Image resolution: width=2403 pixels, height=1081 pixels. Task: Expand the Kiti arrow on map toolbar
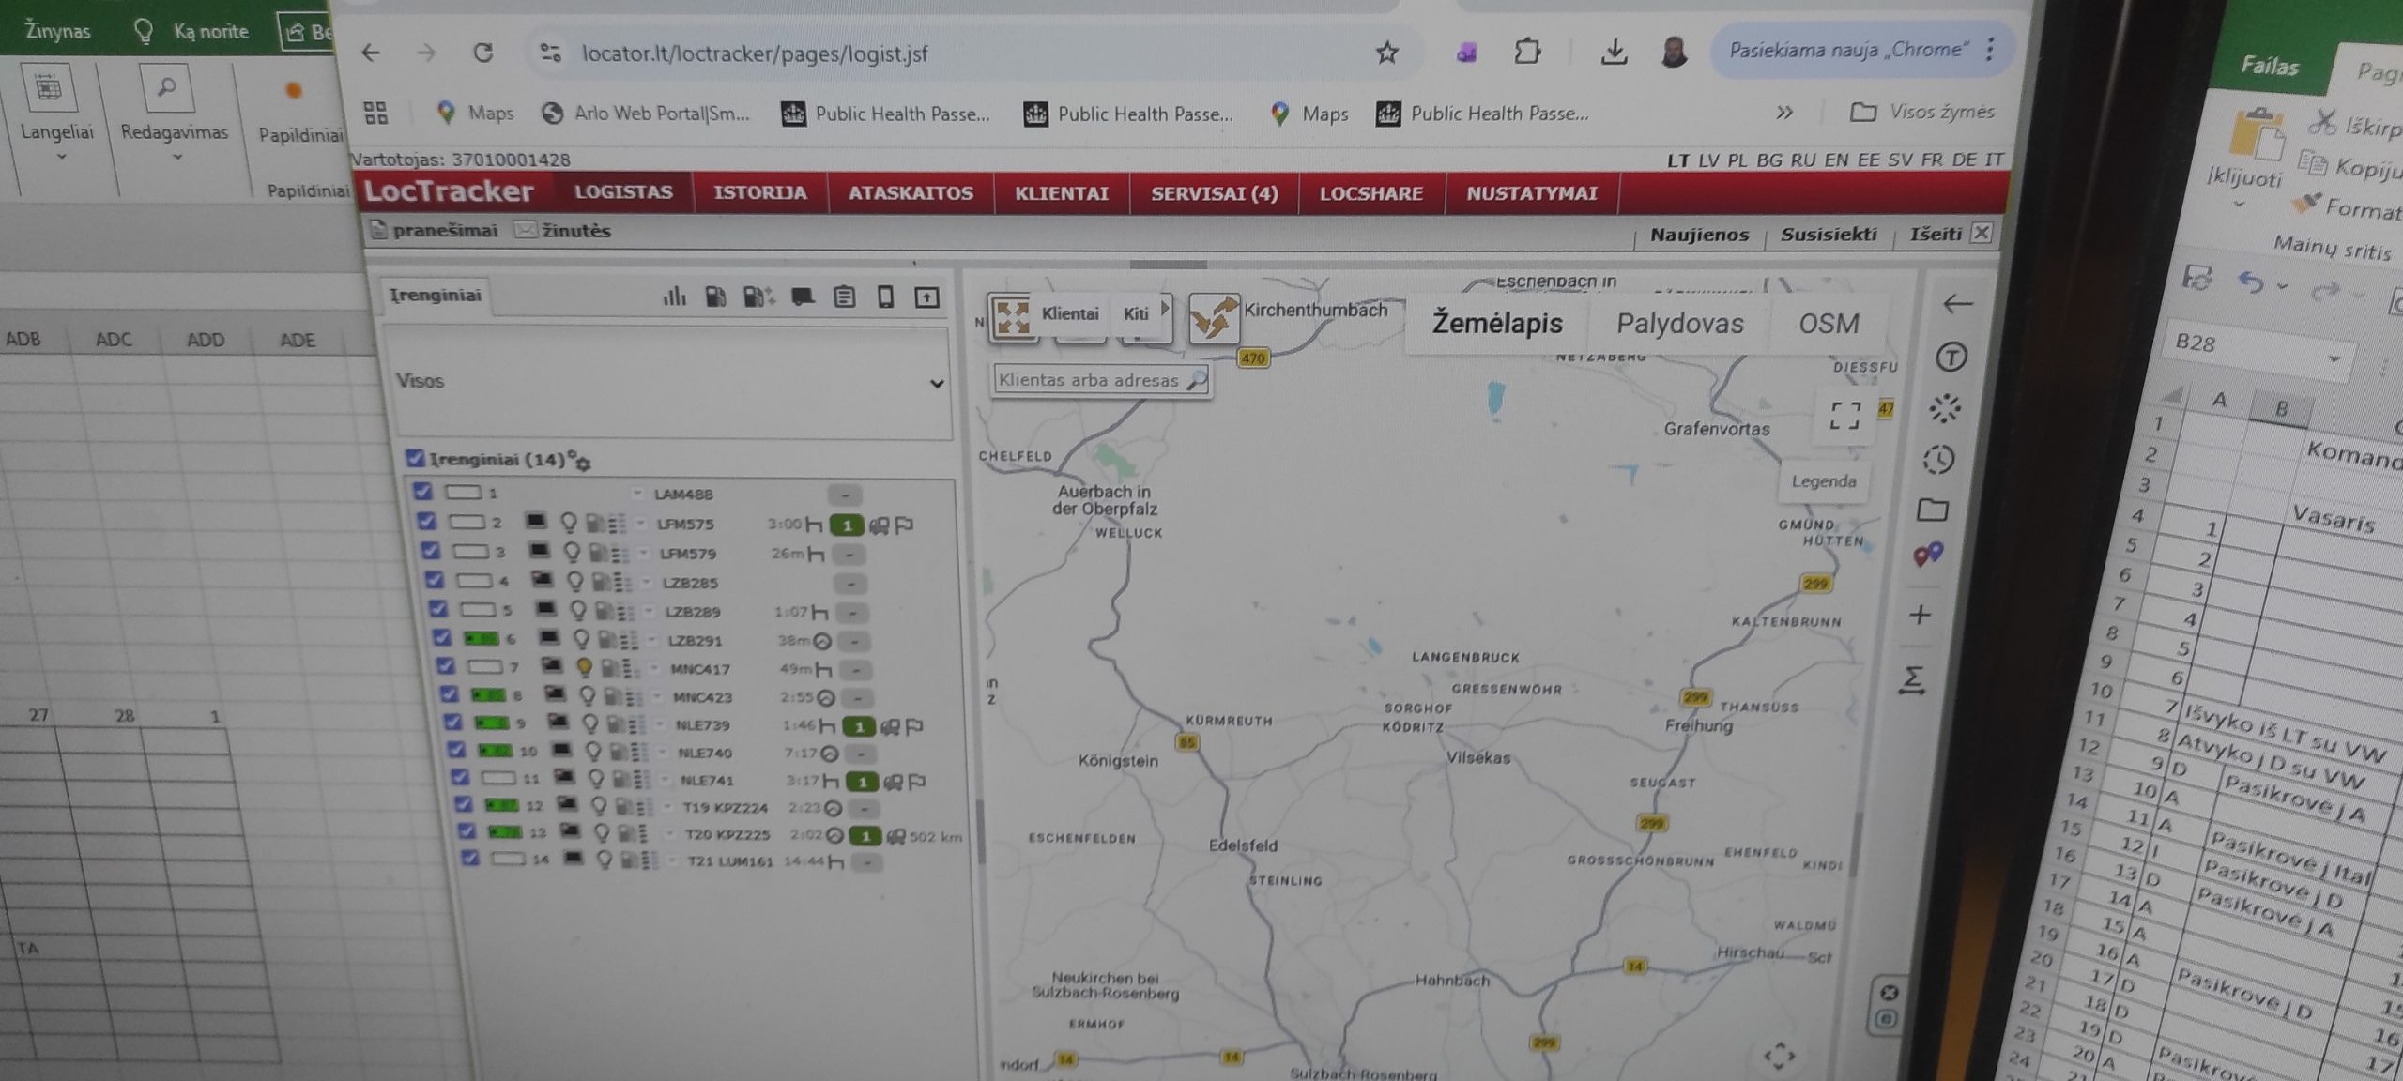click(1165, 308)
